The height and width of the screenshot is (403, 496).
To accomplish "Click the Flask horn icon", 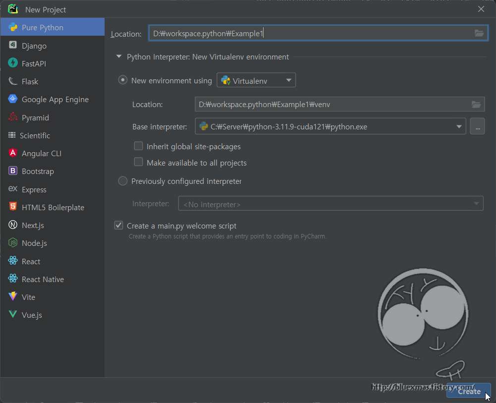I will (13, 81).
